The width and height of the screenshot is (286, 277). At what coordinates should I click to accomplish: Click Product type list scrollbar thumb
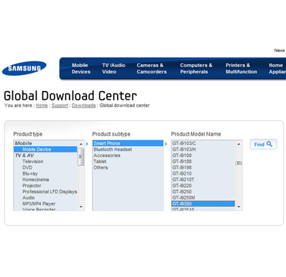pos(81,157)
